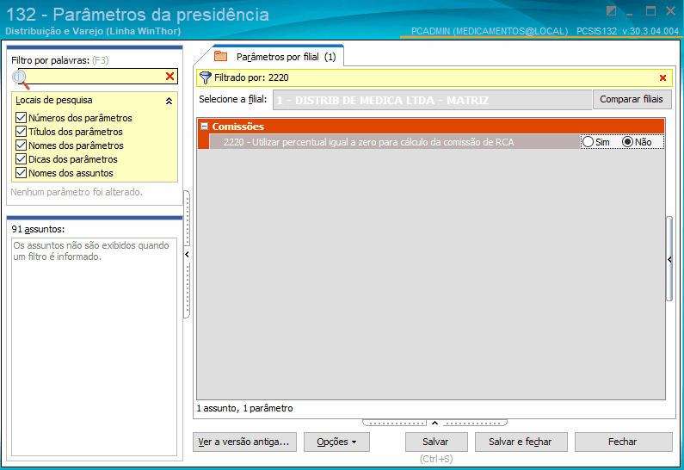The width and height of the screenshot is (684, 470).
Task: Click Ver a versão antiga button
Action: 244,442
